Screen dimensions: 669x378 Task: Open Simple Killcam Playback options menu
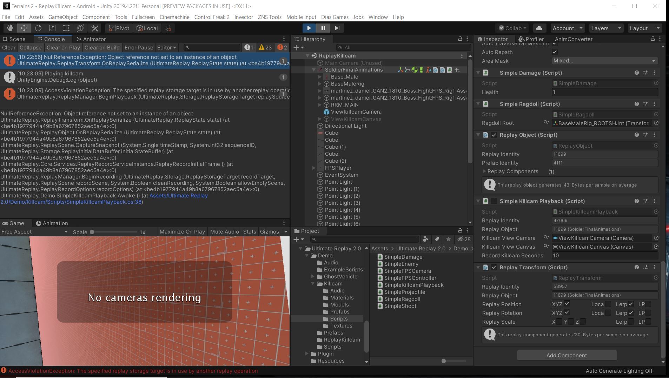tap(654, 201)
